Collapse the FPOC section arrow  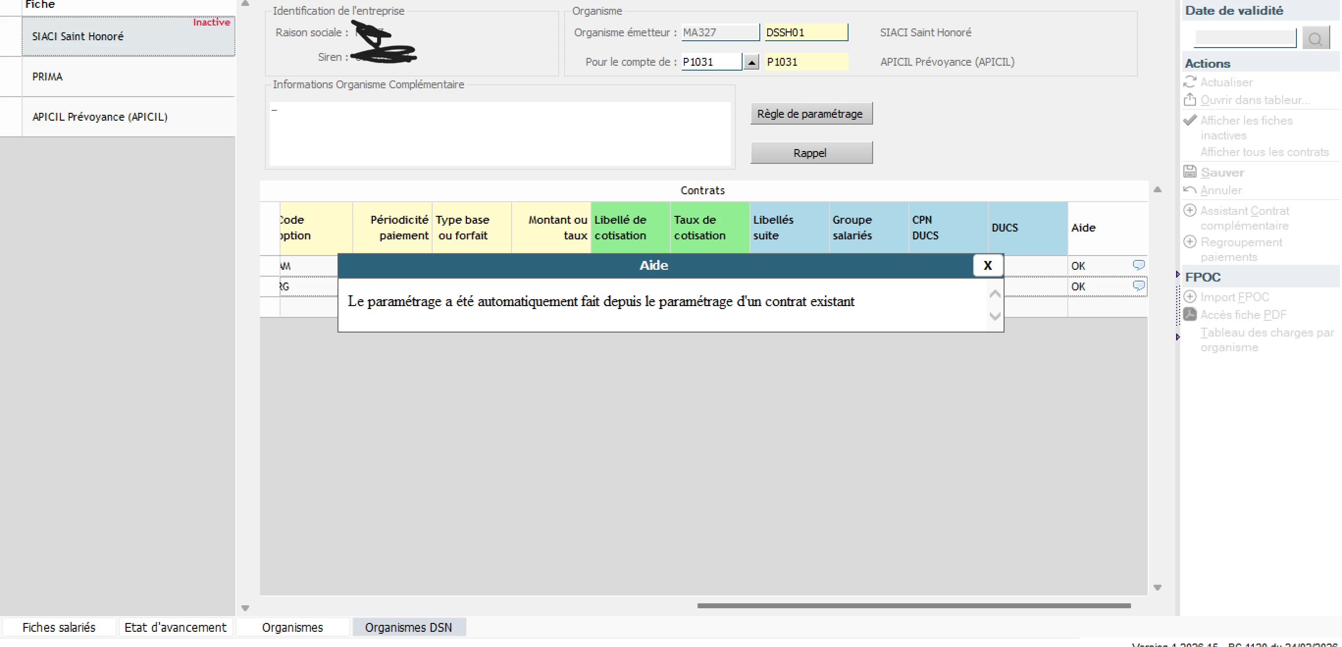coord(1178,275)
